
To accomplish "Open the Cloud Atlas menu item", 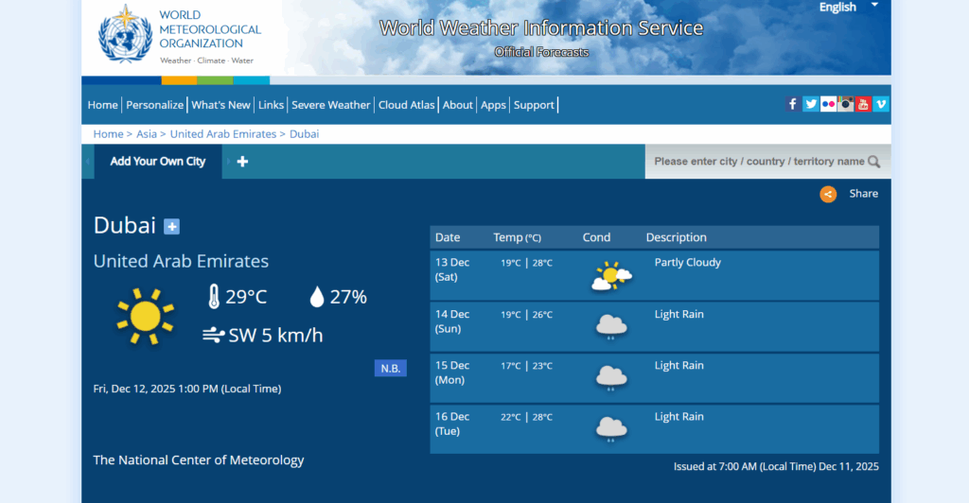I will [x=407, y=105].
